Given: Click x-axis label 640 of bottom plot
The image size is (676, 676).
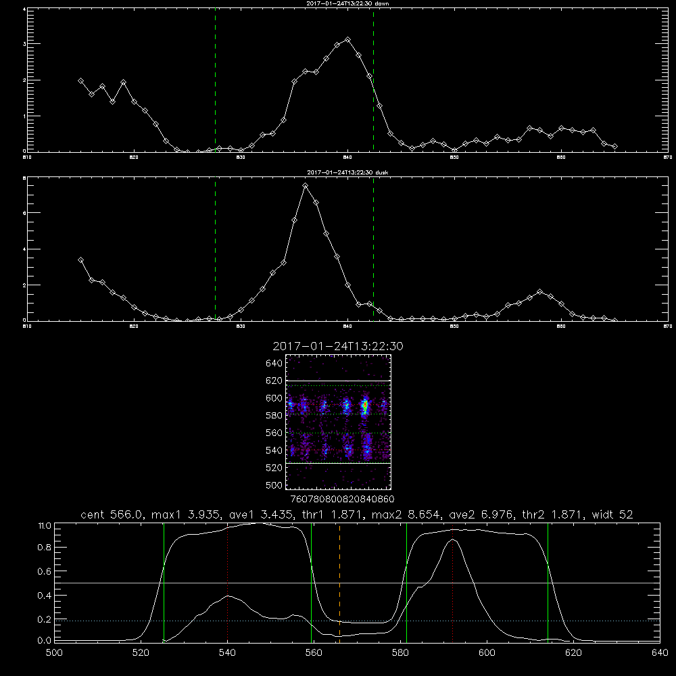Looking at the screenshot, I should coord(660,653).
